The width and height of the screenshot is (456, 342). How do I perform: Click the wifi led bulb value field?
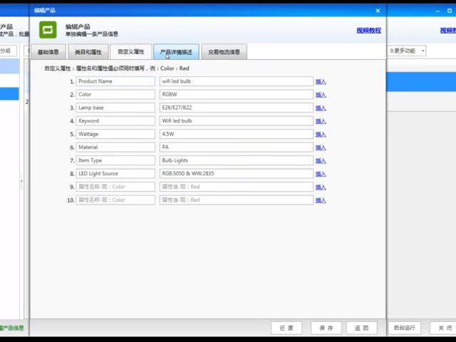coord(236,81)
